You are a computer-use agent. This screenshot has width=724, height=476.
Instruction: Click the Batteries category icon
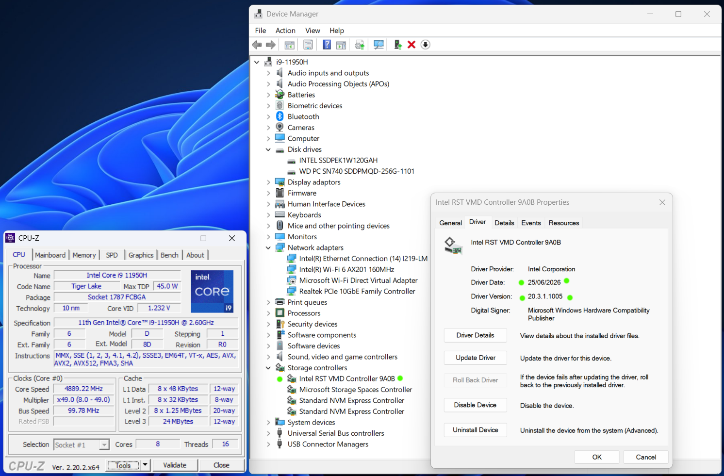280,95
